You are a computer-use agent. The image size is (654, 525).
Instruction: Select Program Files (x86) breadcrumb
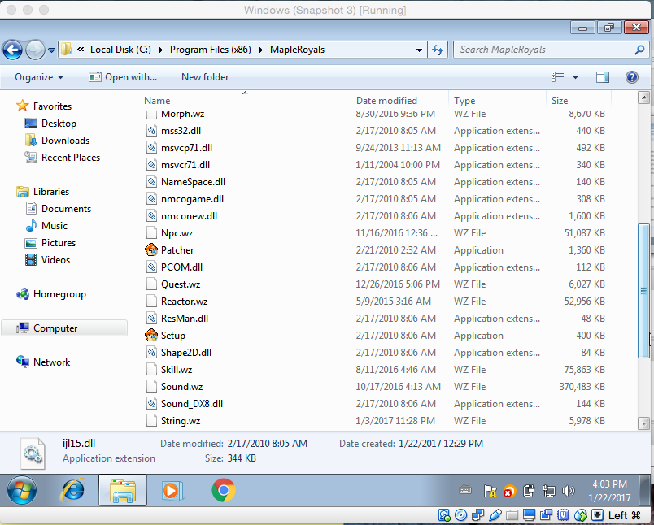tap(210, 50)
